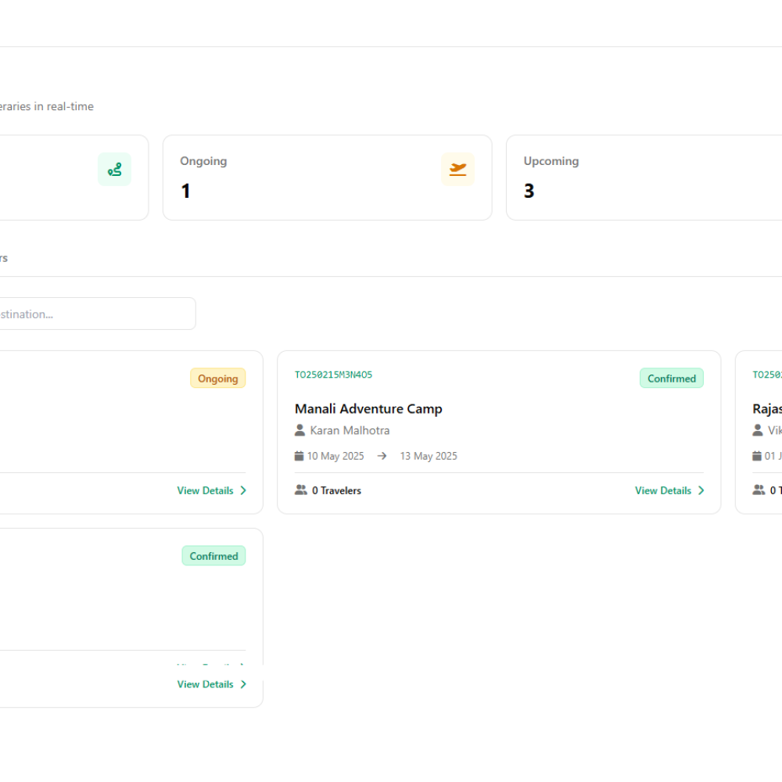This screenshot has width=782, height=782.
Task: Click the partially visible "Rajas" trip title
Action: [x=767, y=409]
